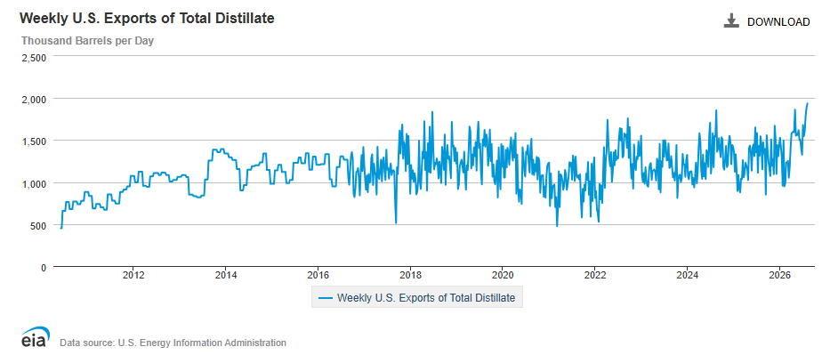Click the 2014 x-axis label
Viewport: 830px width, 355px height.
click(225, 276)
